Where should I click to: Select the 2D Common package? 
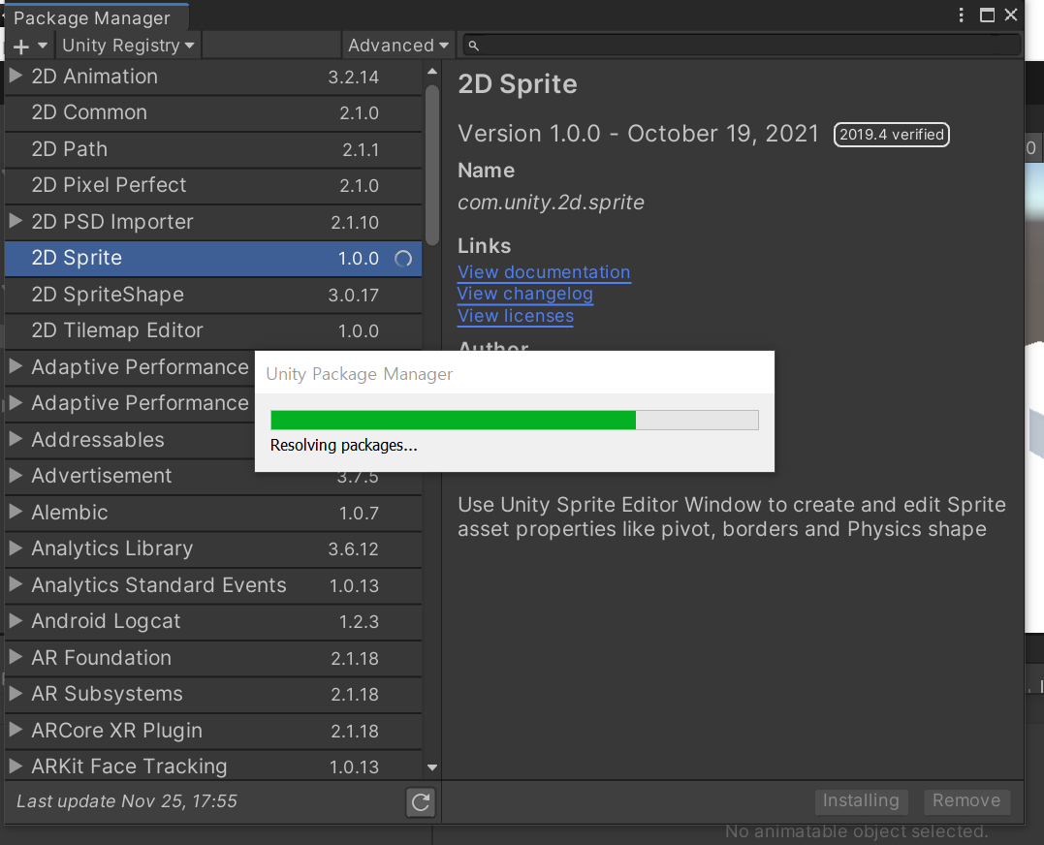tap(213, 112)
